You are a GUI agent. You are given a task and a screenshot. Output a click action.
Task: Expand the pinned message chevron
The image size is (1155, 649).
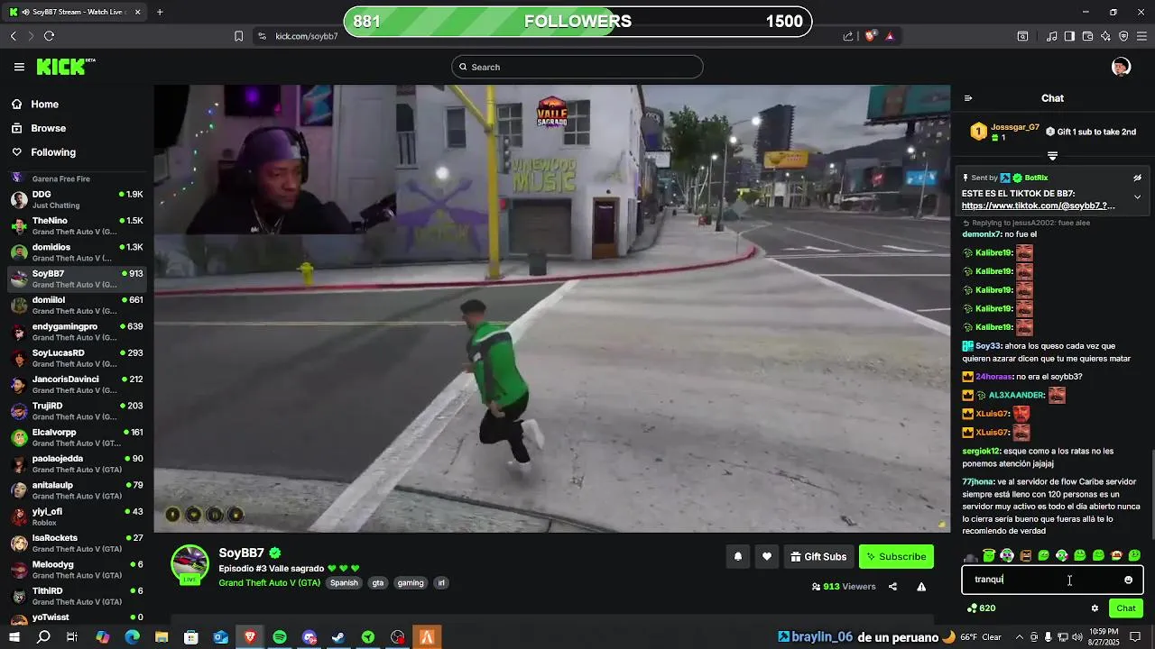click(x=1137, y=197)
